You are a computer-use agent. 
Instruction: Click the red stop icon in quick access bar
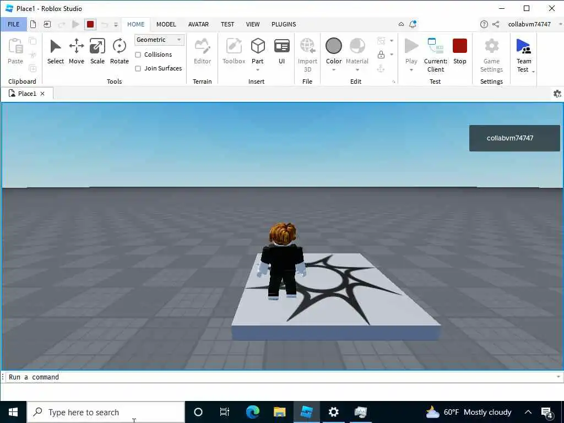(90, 24)
